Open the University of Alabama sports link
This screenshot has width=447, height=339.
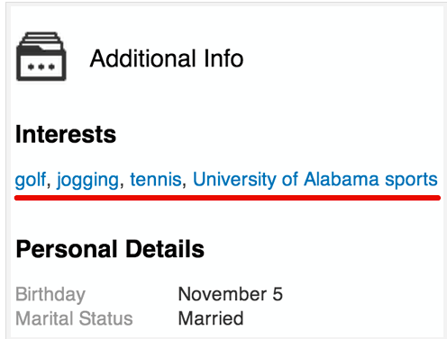pos(315,180)
